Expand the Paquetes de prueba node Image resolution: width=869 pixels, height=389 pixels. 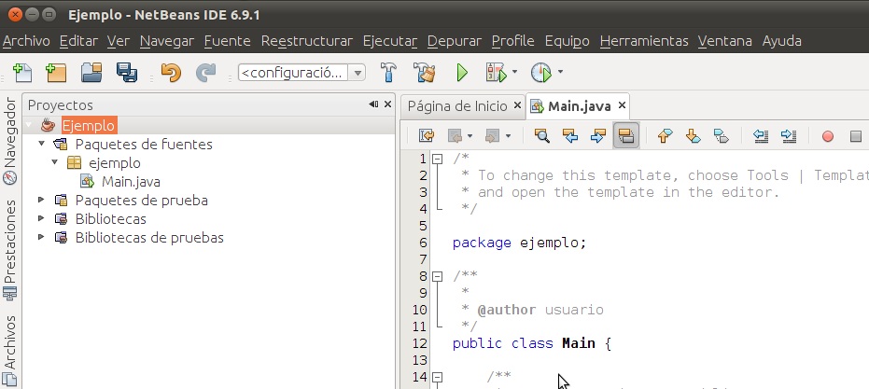pyautogui.click(x=41, y=200)
